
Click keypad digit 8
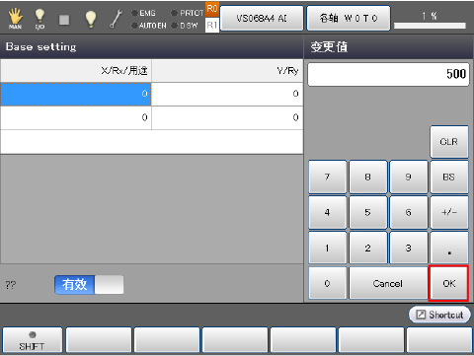pyautogui.click(x=368, y=177)
